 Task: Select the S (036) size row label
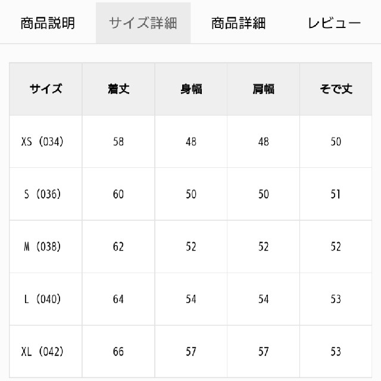[x=42, y=194]
